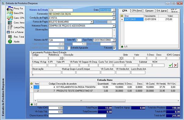Screen dimensions: 184x120
Task: Toggle the Faturado checkbox
Action: coord(115,48)
